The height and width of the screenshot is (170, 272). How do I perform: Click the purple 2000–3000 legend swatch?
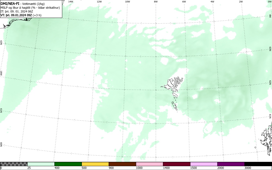231,164
